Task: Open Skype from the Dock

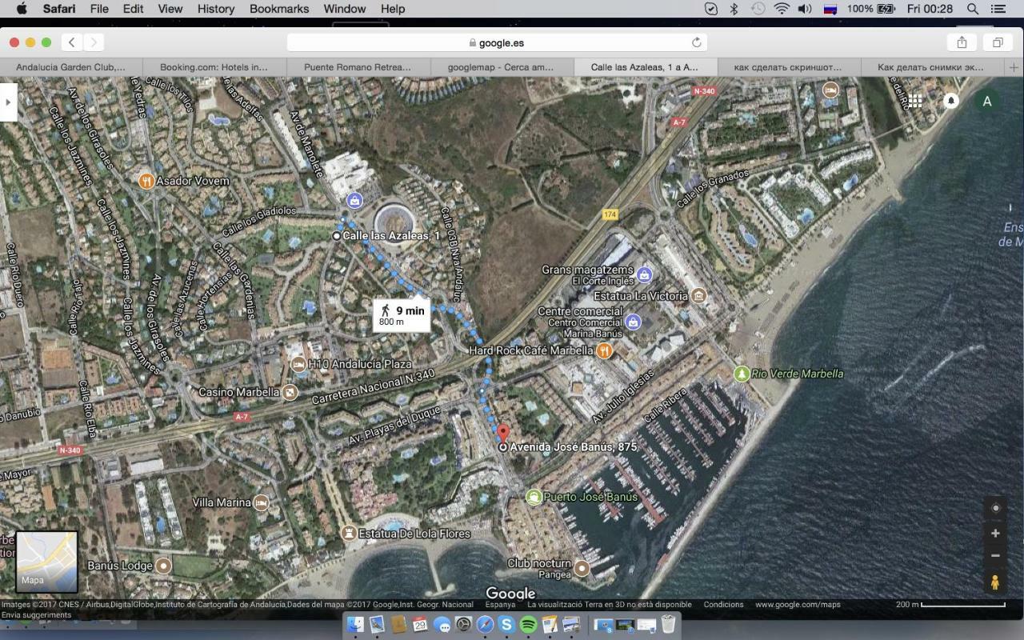Action: click(x=506, y=625)
